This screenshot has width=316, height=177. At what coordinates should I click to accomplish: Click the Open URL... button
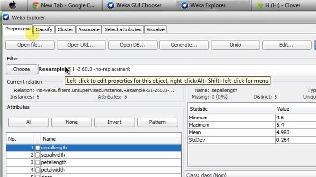pos(81,45)
